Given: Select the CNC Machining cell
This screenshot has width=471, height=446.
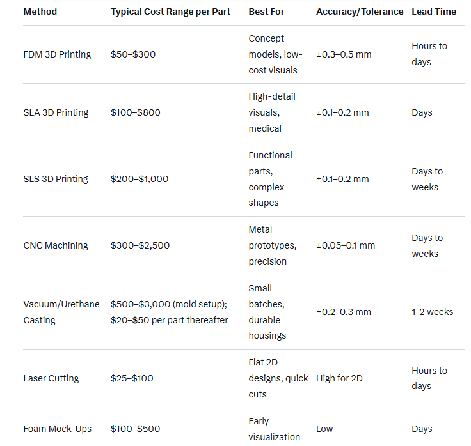Looking at the screenshot, I should pyautogui.click(x=56, y=245).
